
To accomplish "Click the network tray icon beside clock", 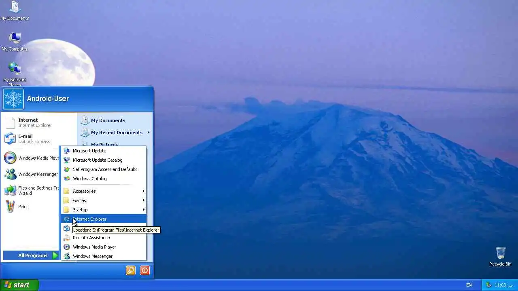I will pos(488,285).
